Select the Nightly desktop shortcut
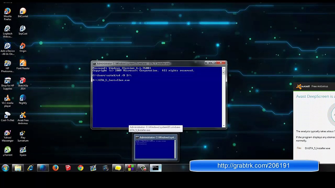 click(x=23, y=99)
